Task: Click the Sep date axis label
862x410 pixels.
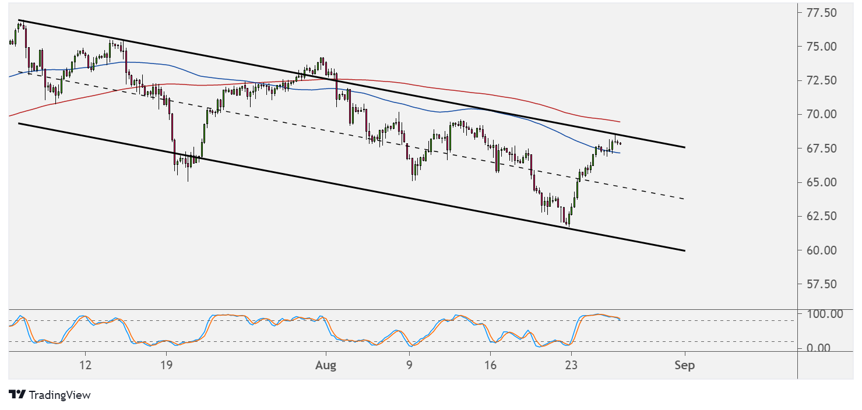Action: (x=685, y=366)
